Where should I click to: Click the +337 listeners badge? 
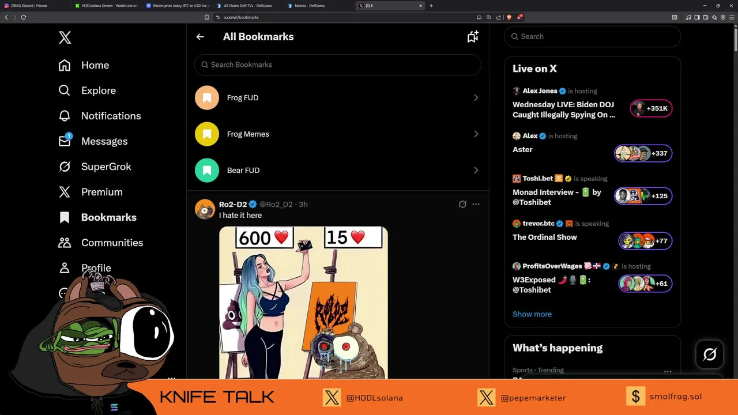pos(643,153)
